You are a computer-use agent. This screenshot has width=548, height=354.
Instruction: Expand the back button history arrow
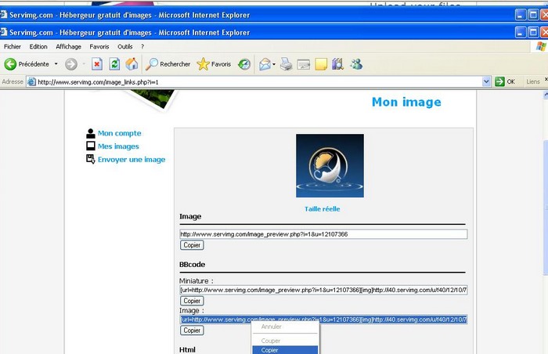pyautogui.click(x=56, y=64)
